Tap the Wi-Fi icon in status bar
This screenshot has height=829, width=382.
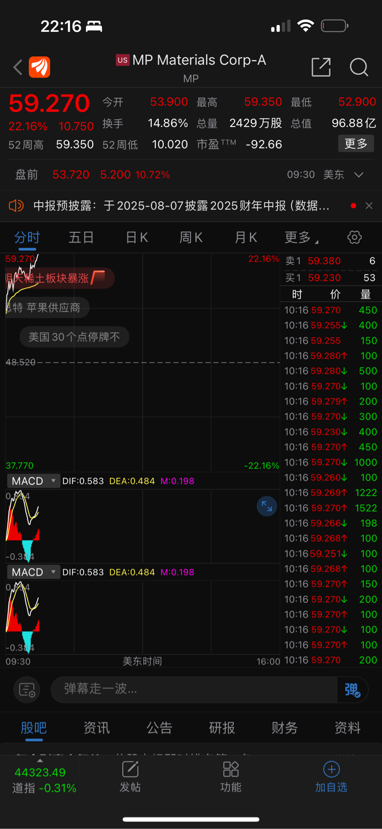click(305, 26)
